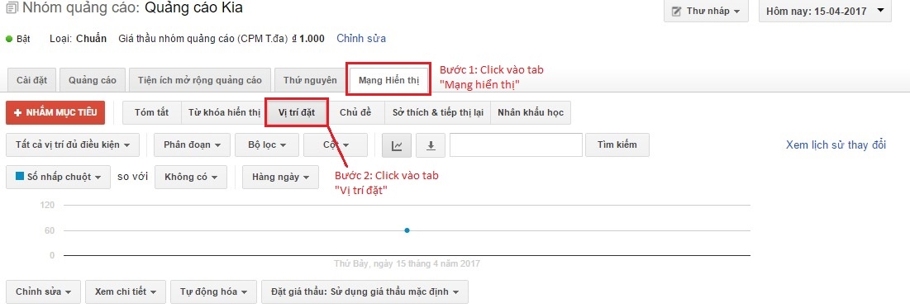Select the Chủ đề sub-tab
910x308 pixels.
point(355,112)
